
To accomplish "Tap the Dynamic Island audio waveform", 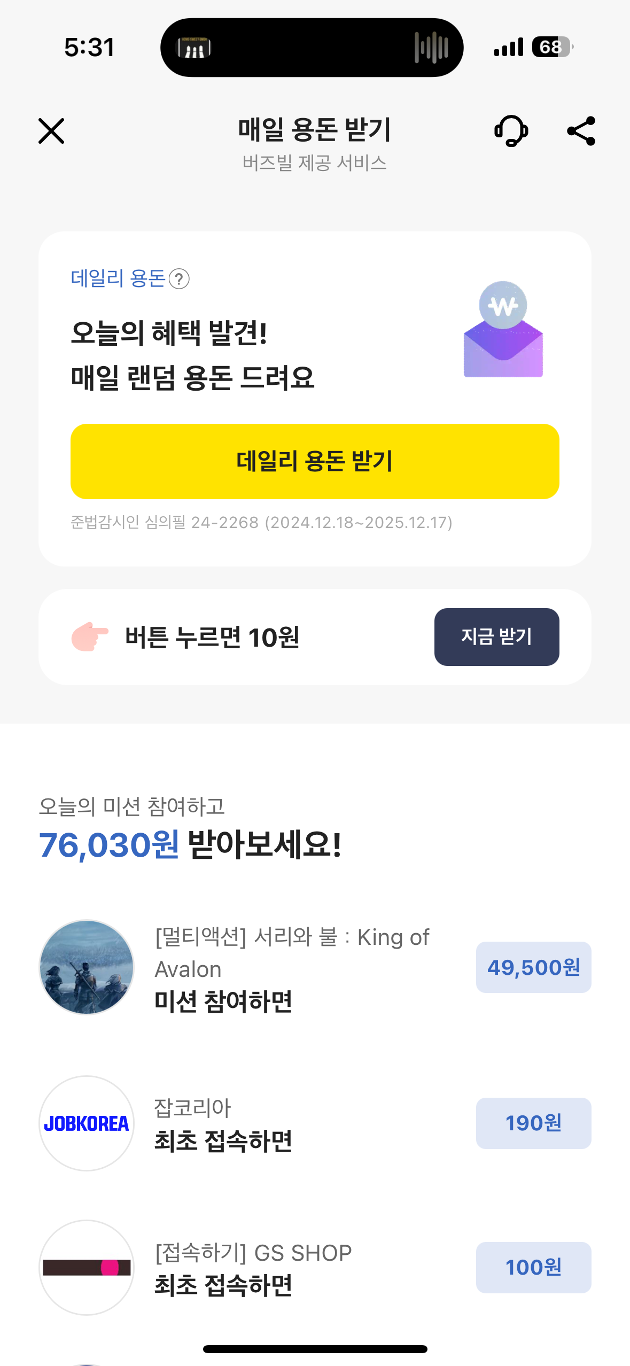I will click(431, 48).
